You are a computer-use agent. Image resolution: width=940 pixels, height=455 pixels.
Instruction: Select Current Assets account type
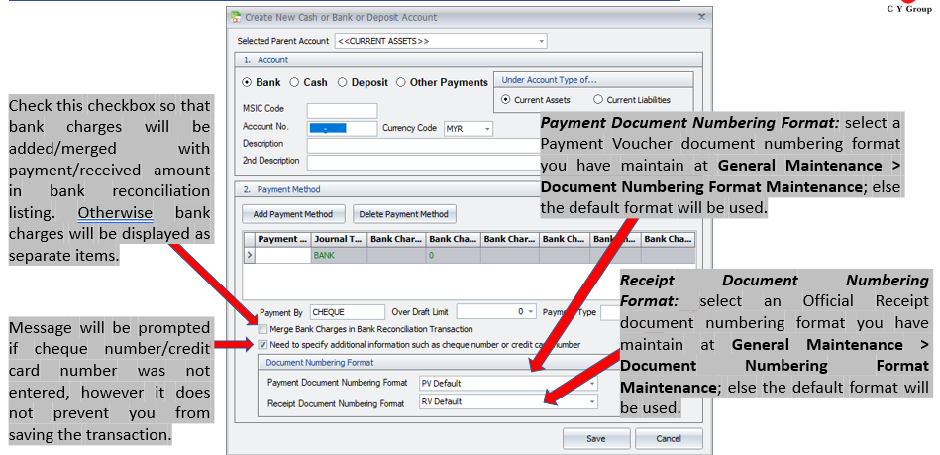tap(506, 100)
